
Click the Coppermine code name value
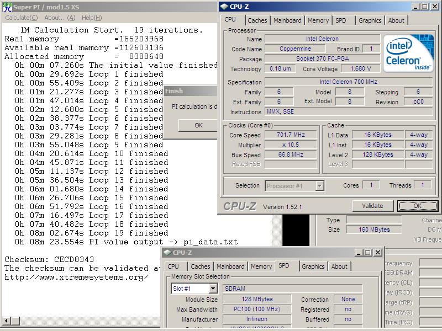click(295, 49)
